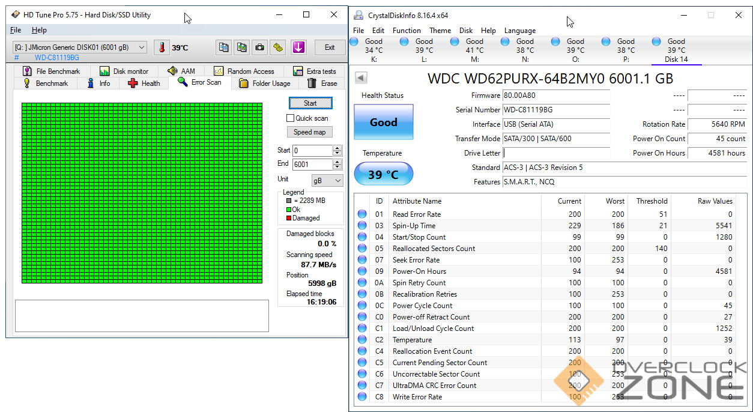Click the blue Good health status box

383,123
